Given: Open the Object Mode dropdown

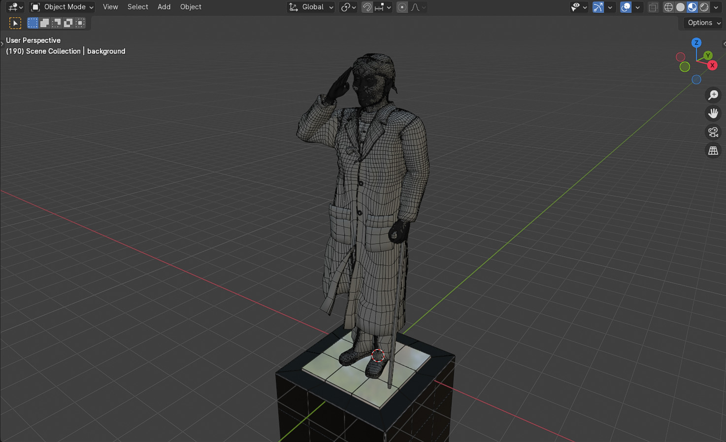Looking at the screenshot, I should (62, 7).
